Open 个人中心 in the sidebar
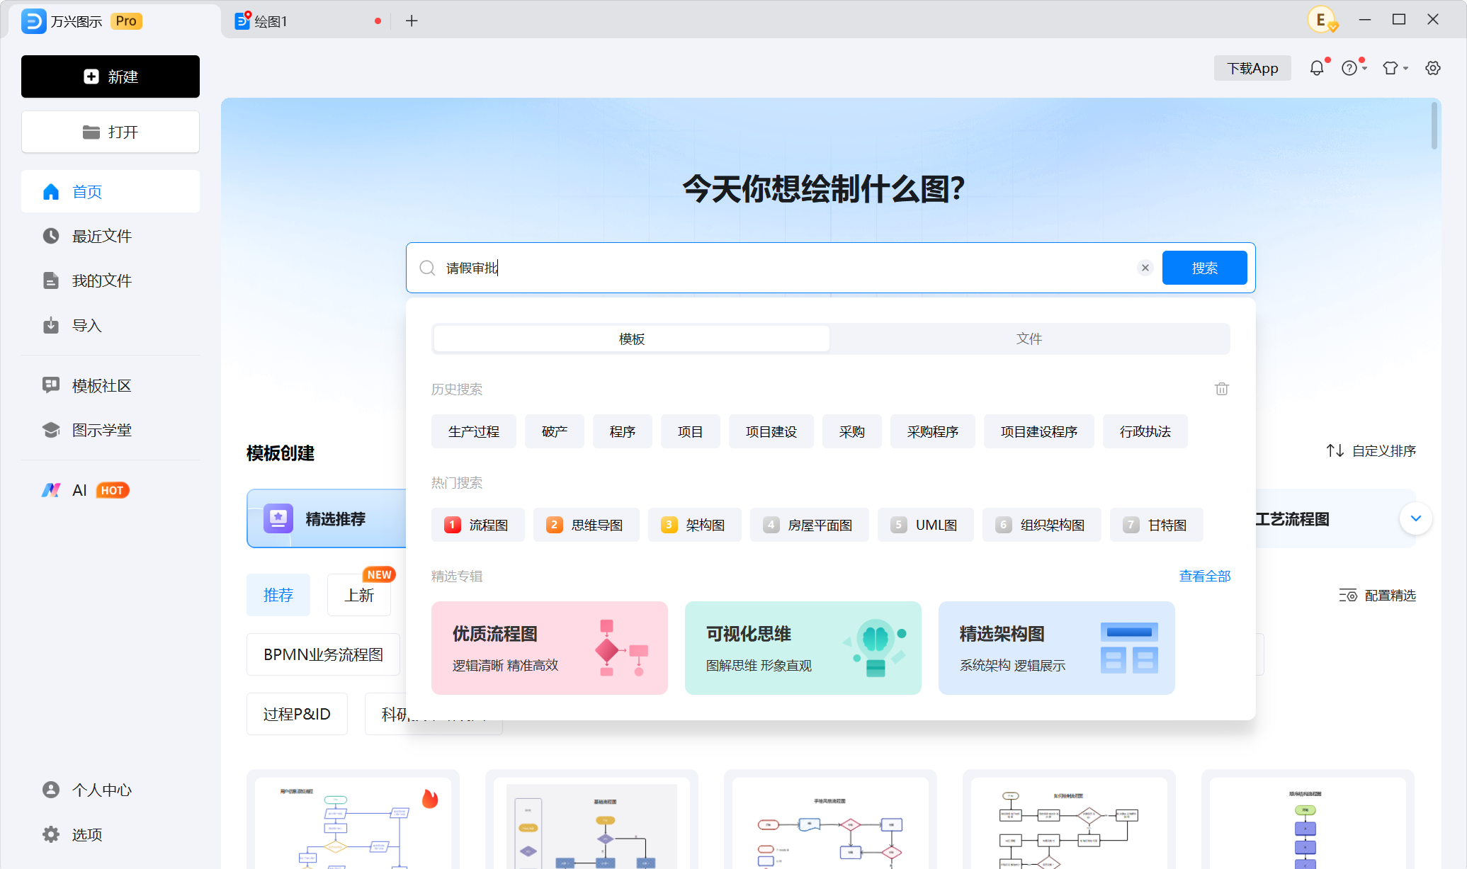Viewport: 1467px width, 869px height. click(111, 790)
